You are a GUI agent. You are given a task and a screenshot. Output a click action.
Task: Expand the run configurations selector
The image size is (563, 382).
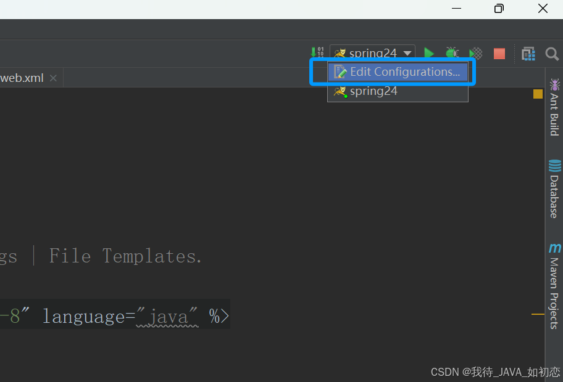373,53
